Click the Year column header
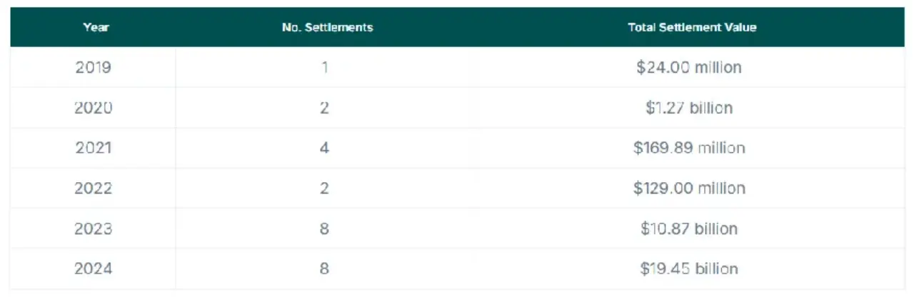Viewport: 914px width, 300px height. coord(95,28)
